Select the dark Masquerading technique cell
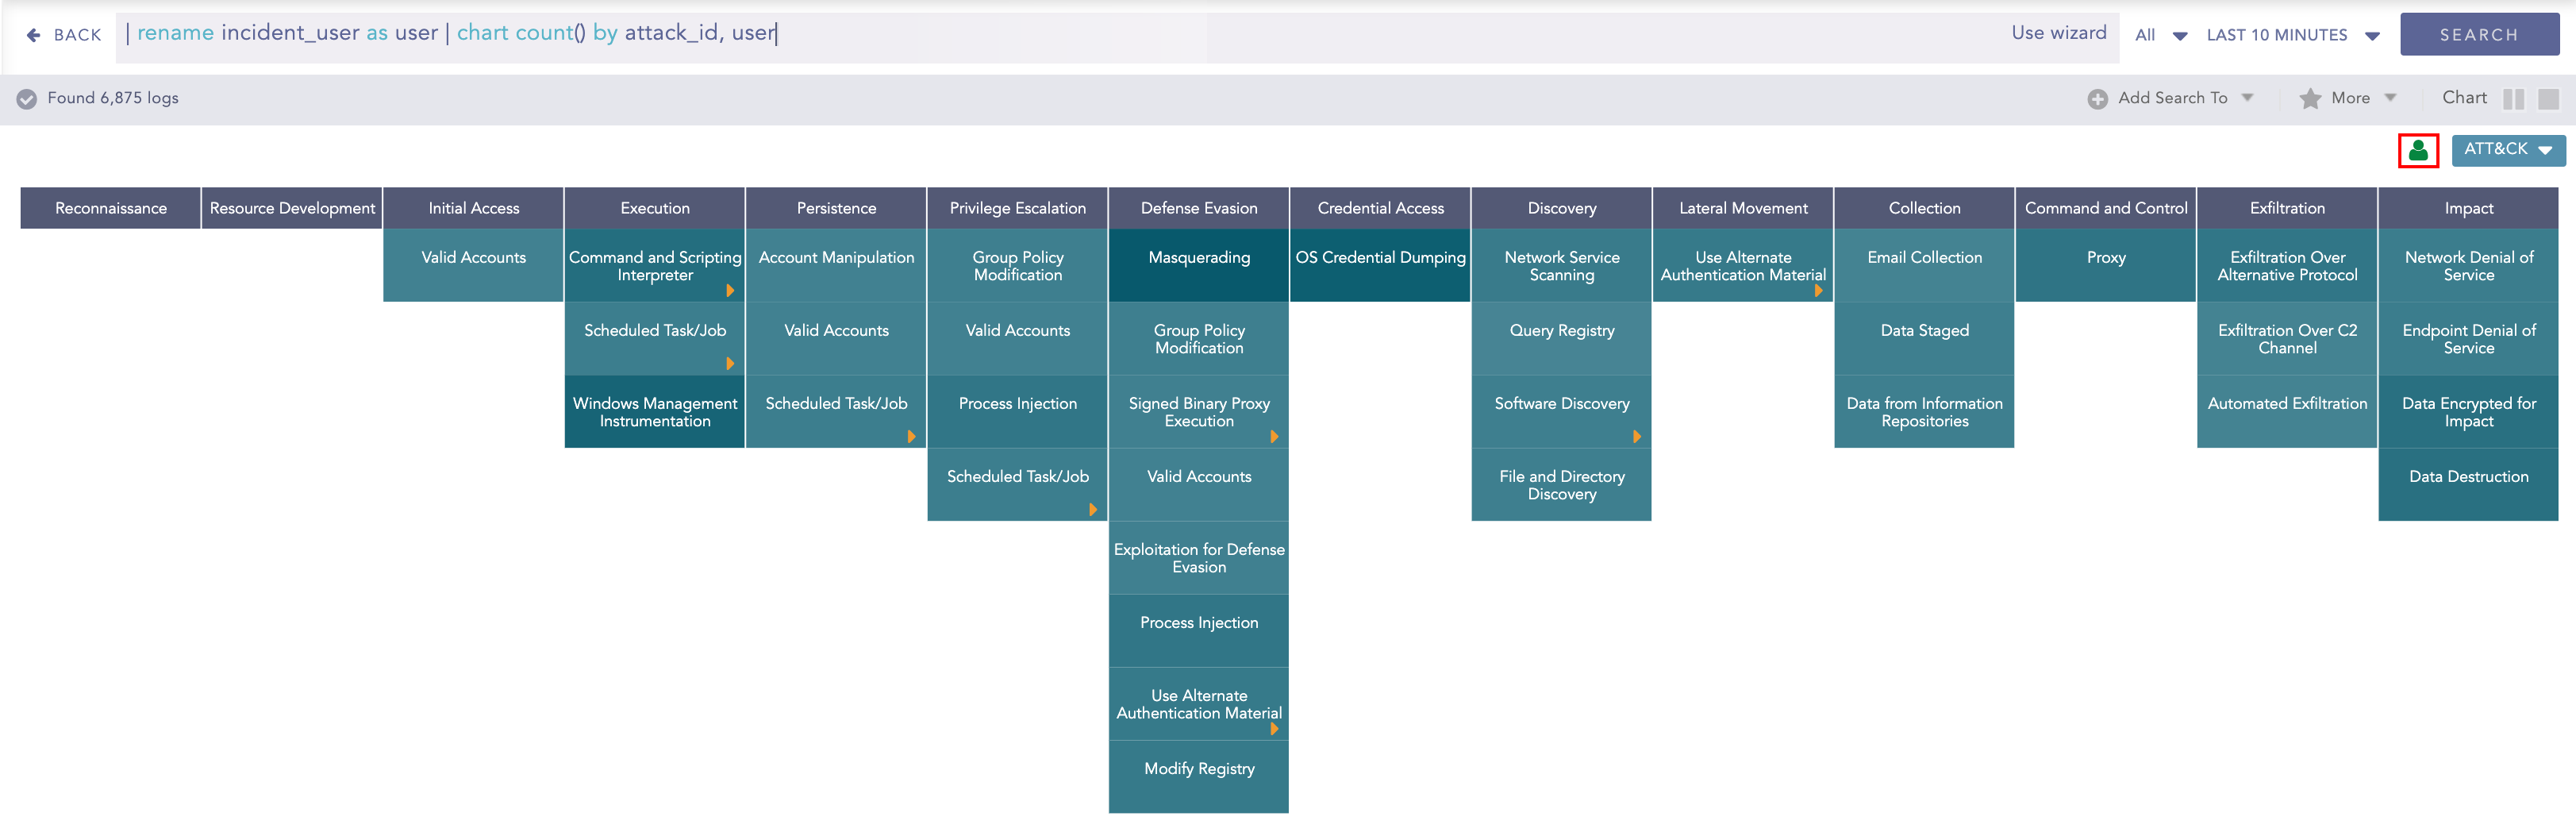 (1198, 265)
